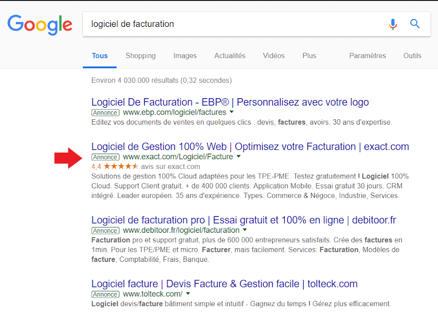This screenshot has height=313, width=438.
Task: Click the www.tolteck.com/ URL
Action: 153,294
